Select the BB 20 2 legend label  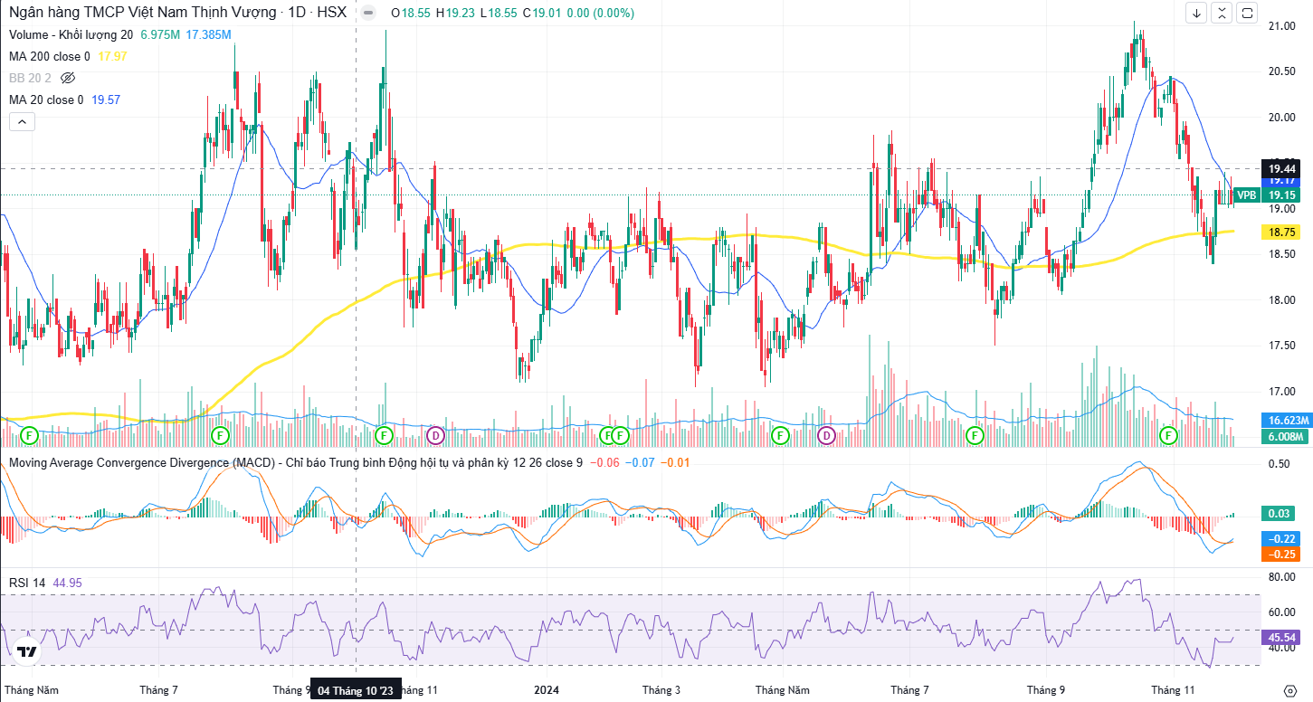pyautogui.click(x=30, y=78)
